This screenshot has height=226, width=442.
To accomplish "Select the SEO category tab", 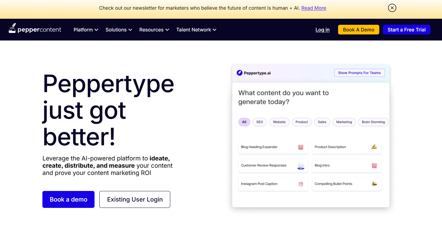I will 260,122.
